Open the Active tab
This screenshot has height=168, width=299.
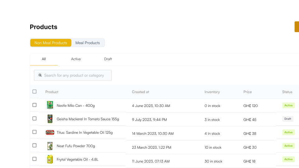(76, 59)
